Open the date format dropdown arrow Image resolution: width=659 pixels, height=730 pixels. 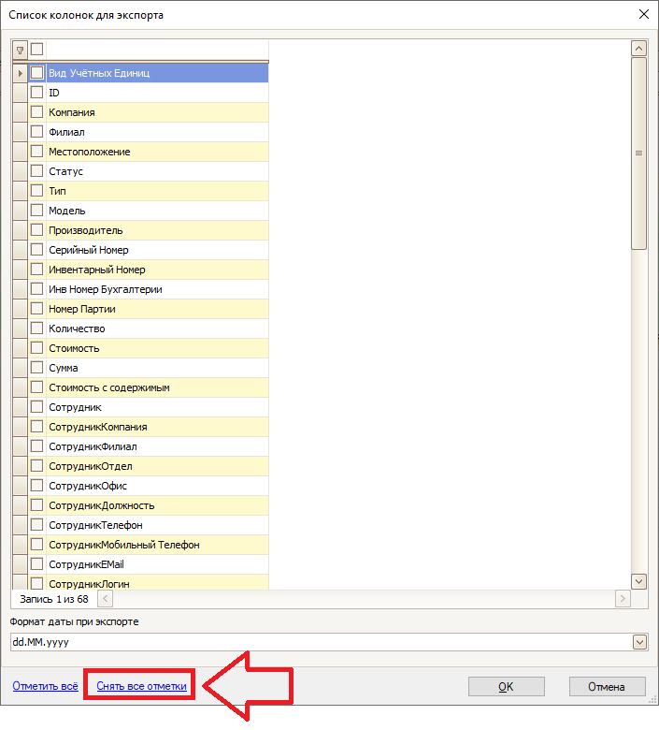(640, 642)
